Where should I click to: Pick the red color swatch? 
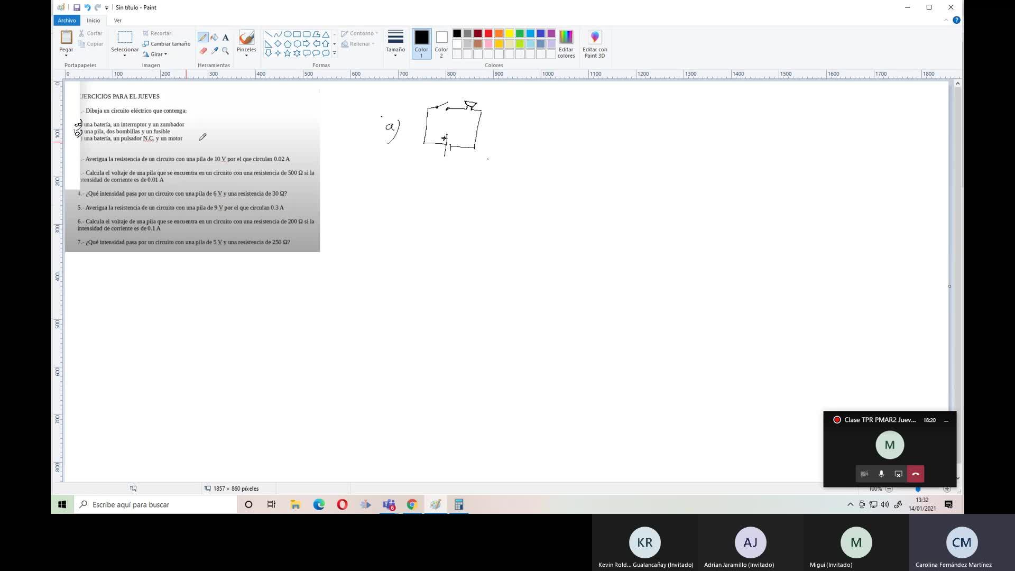point(488,33)
